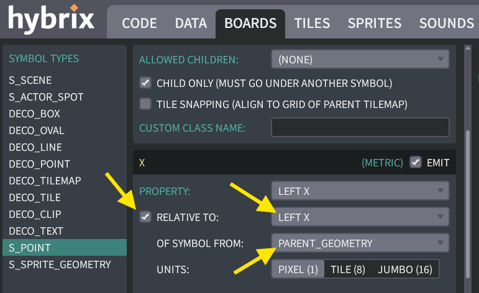Viewport: 479px width, 293px height.
Task: Uncheck the CHILD ONLY checkbox
Action: coord(145,83)
